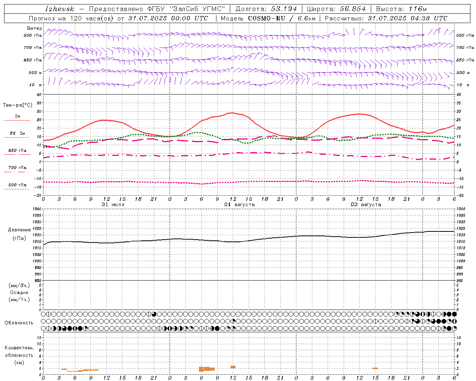Click the orange convective bar at 15h, 02 августа
This screenshot has width=476, height=381.
click(x=375, y=368)
